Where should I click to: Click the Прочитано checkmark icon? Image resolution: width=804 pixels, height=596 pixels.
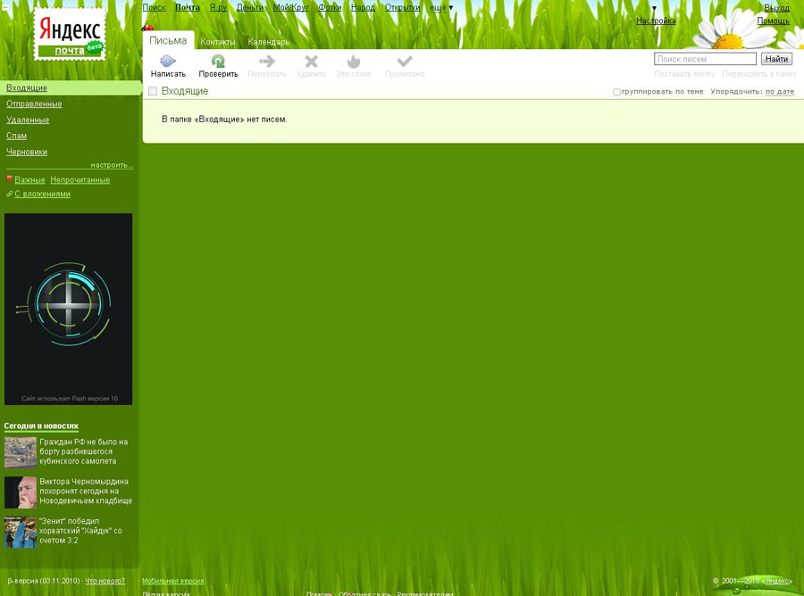[x=405, y=62]
